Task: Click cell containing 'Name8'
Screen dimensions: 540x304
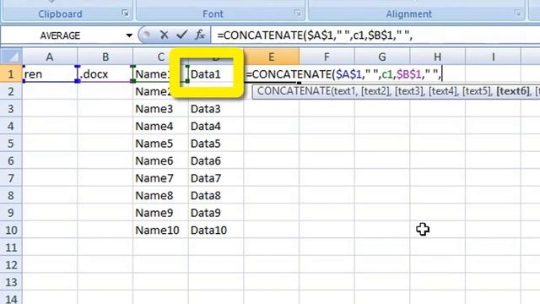Action: click(160, 195)
